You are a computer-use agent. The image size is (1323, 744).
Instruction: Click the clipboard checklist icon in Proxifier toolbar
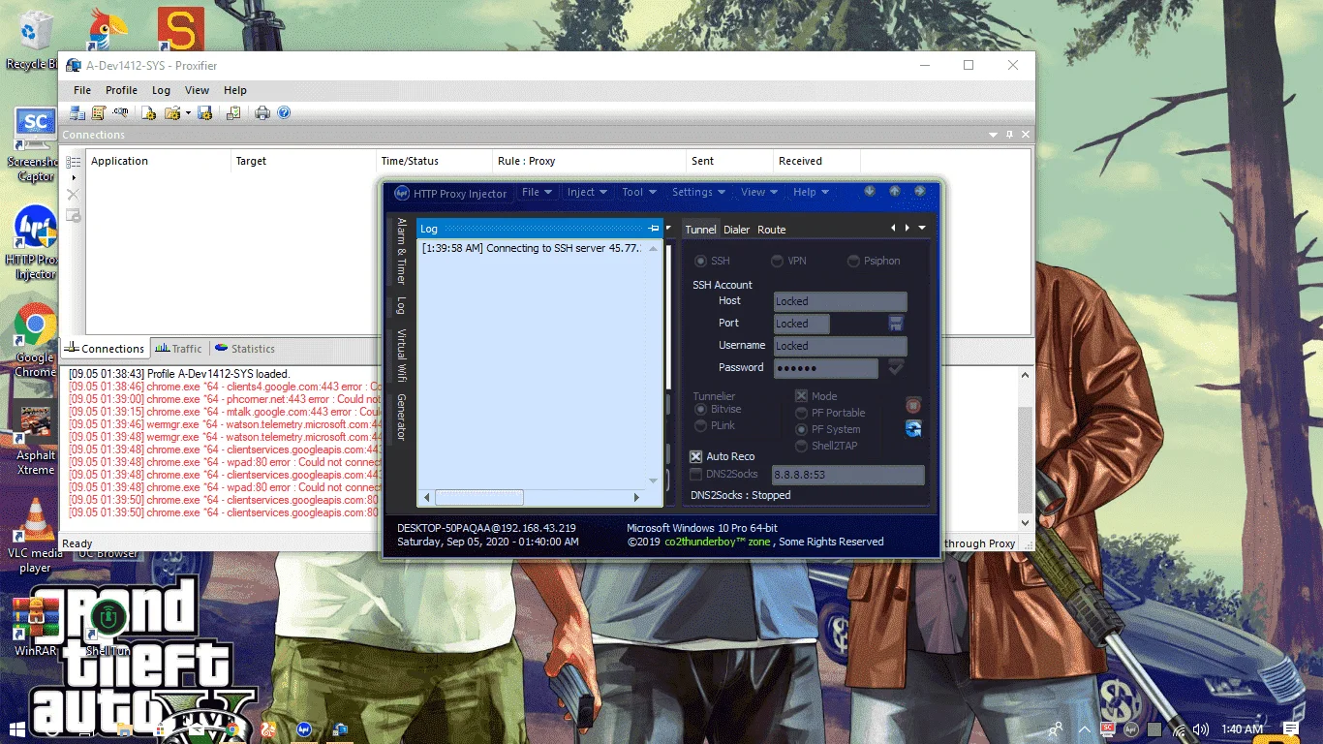(233, 113)
